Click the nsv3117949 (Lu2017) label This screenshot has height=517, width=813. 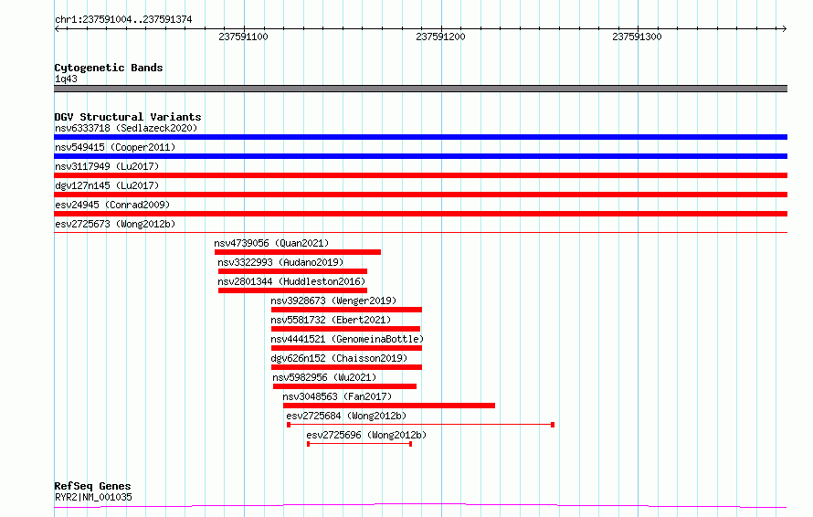(107, 166)
